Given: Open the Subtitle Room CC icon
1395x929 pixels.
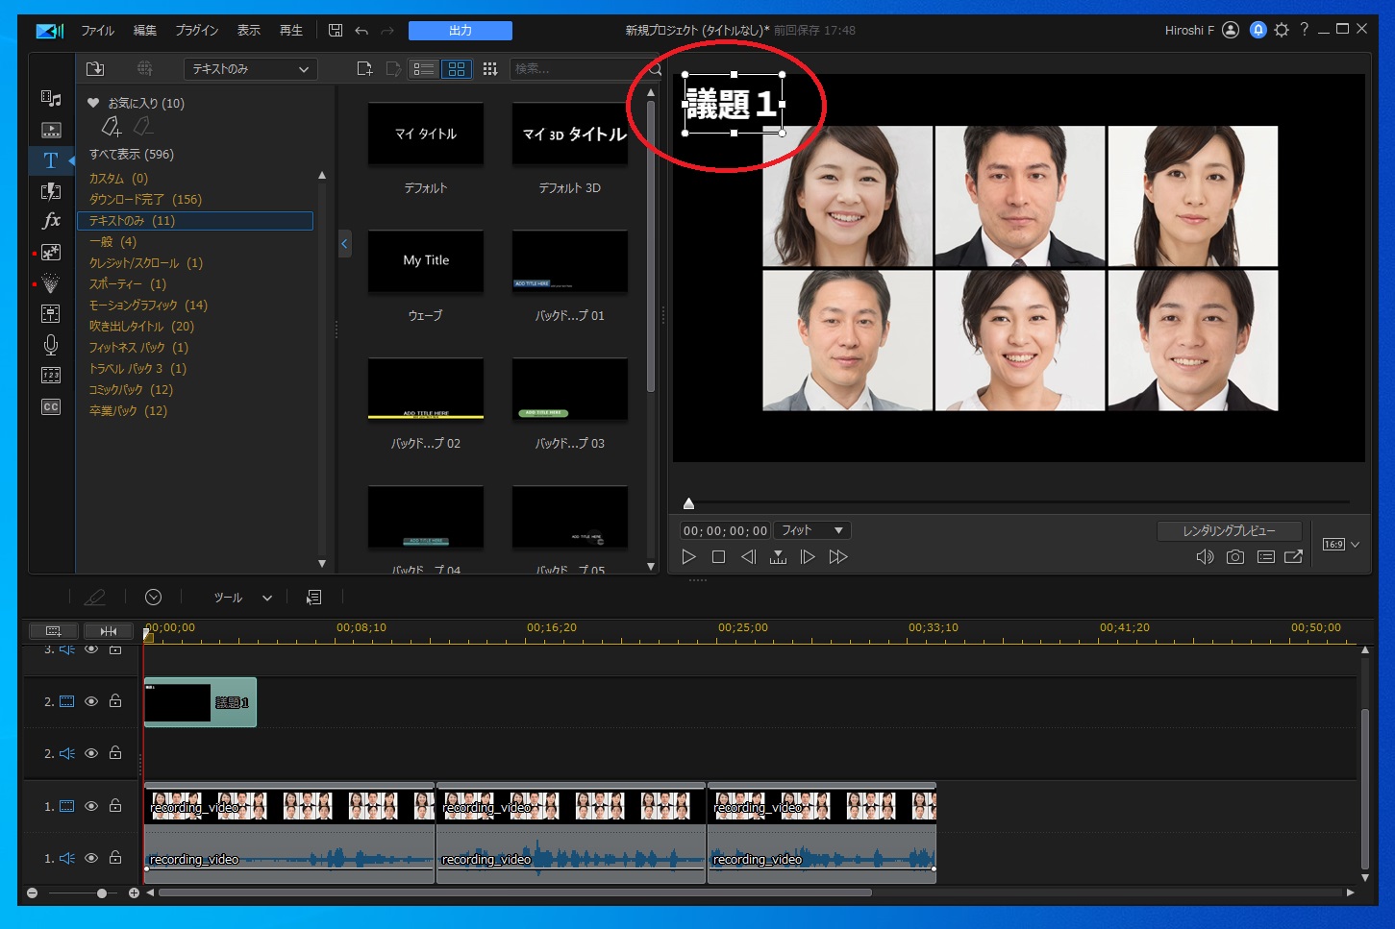Looking at the screenshot, I should point(51,406).
